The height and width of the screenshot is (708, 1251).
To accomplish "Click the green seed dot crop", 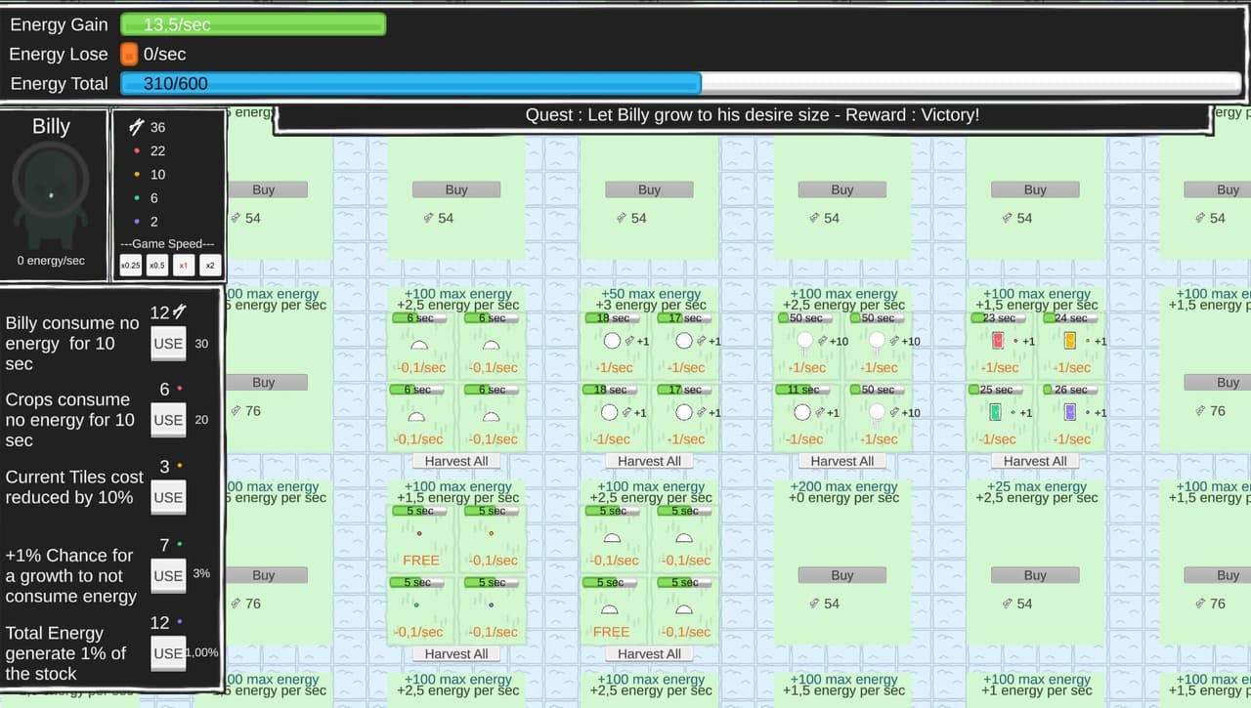I will pos(416,604).
